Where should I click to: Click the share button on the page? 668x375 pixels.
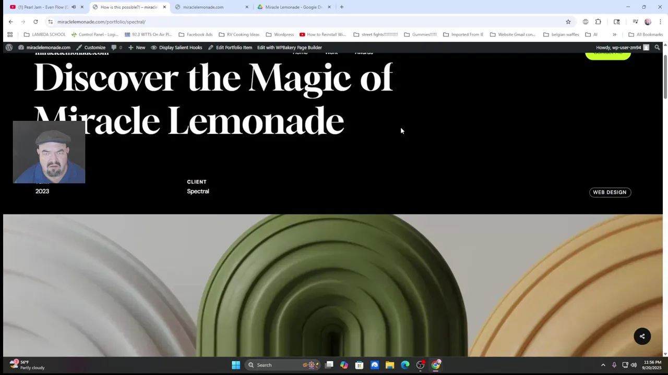[x=642, y=336]
